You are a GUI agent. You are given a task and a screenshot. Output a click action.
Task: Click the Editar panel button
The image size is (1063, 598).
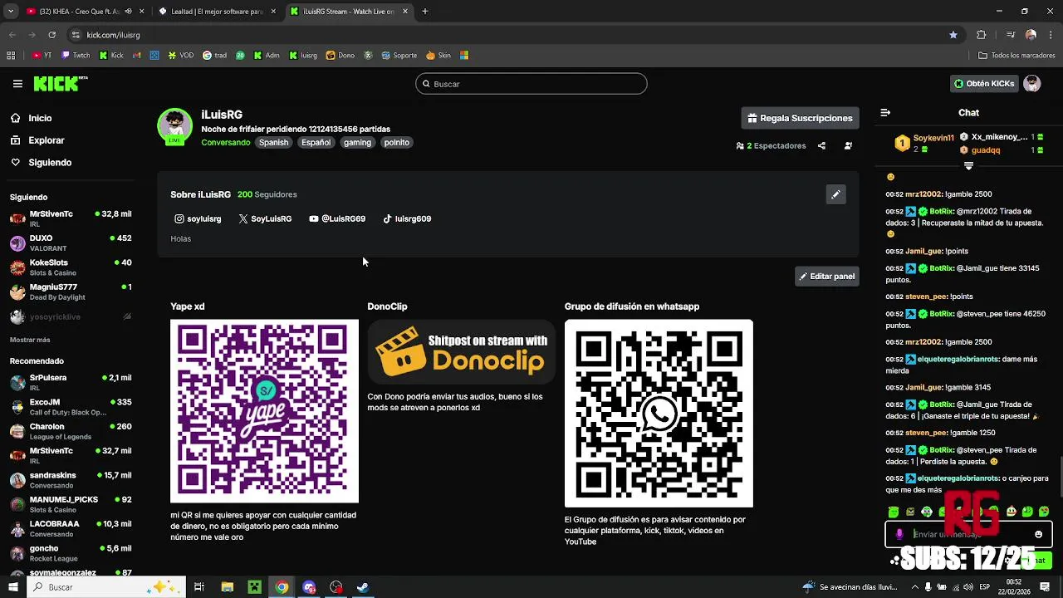[826, 277]
